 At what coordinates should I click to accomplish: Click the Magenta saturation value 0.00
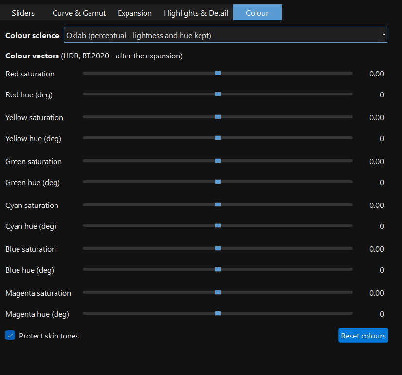[376, 293]
